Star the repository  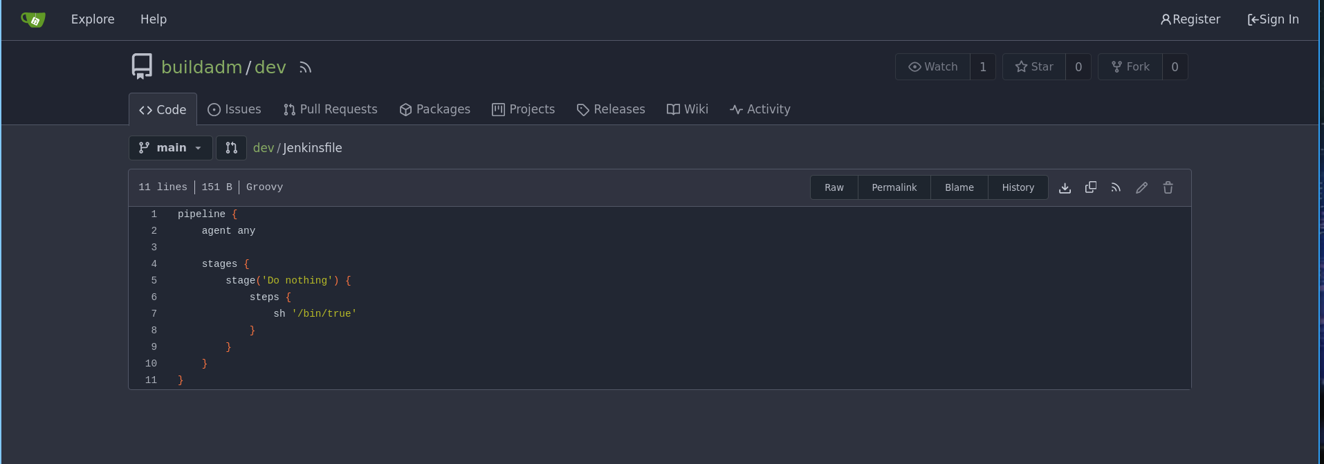1034,67
